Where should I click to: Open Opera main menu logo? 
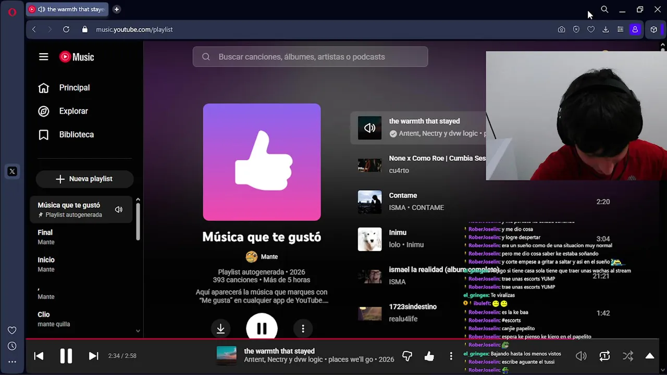[x=12, y=12]
